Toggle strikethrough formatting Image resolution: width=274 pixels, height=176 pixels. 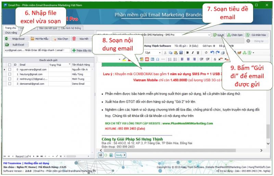215,60
